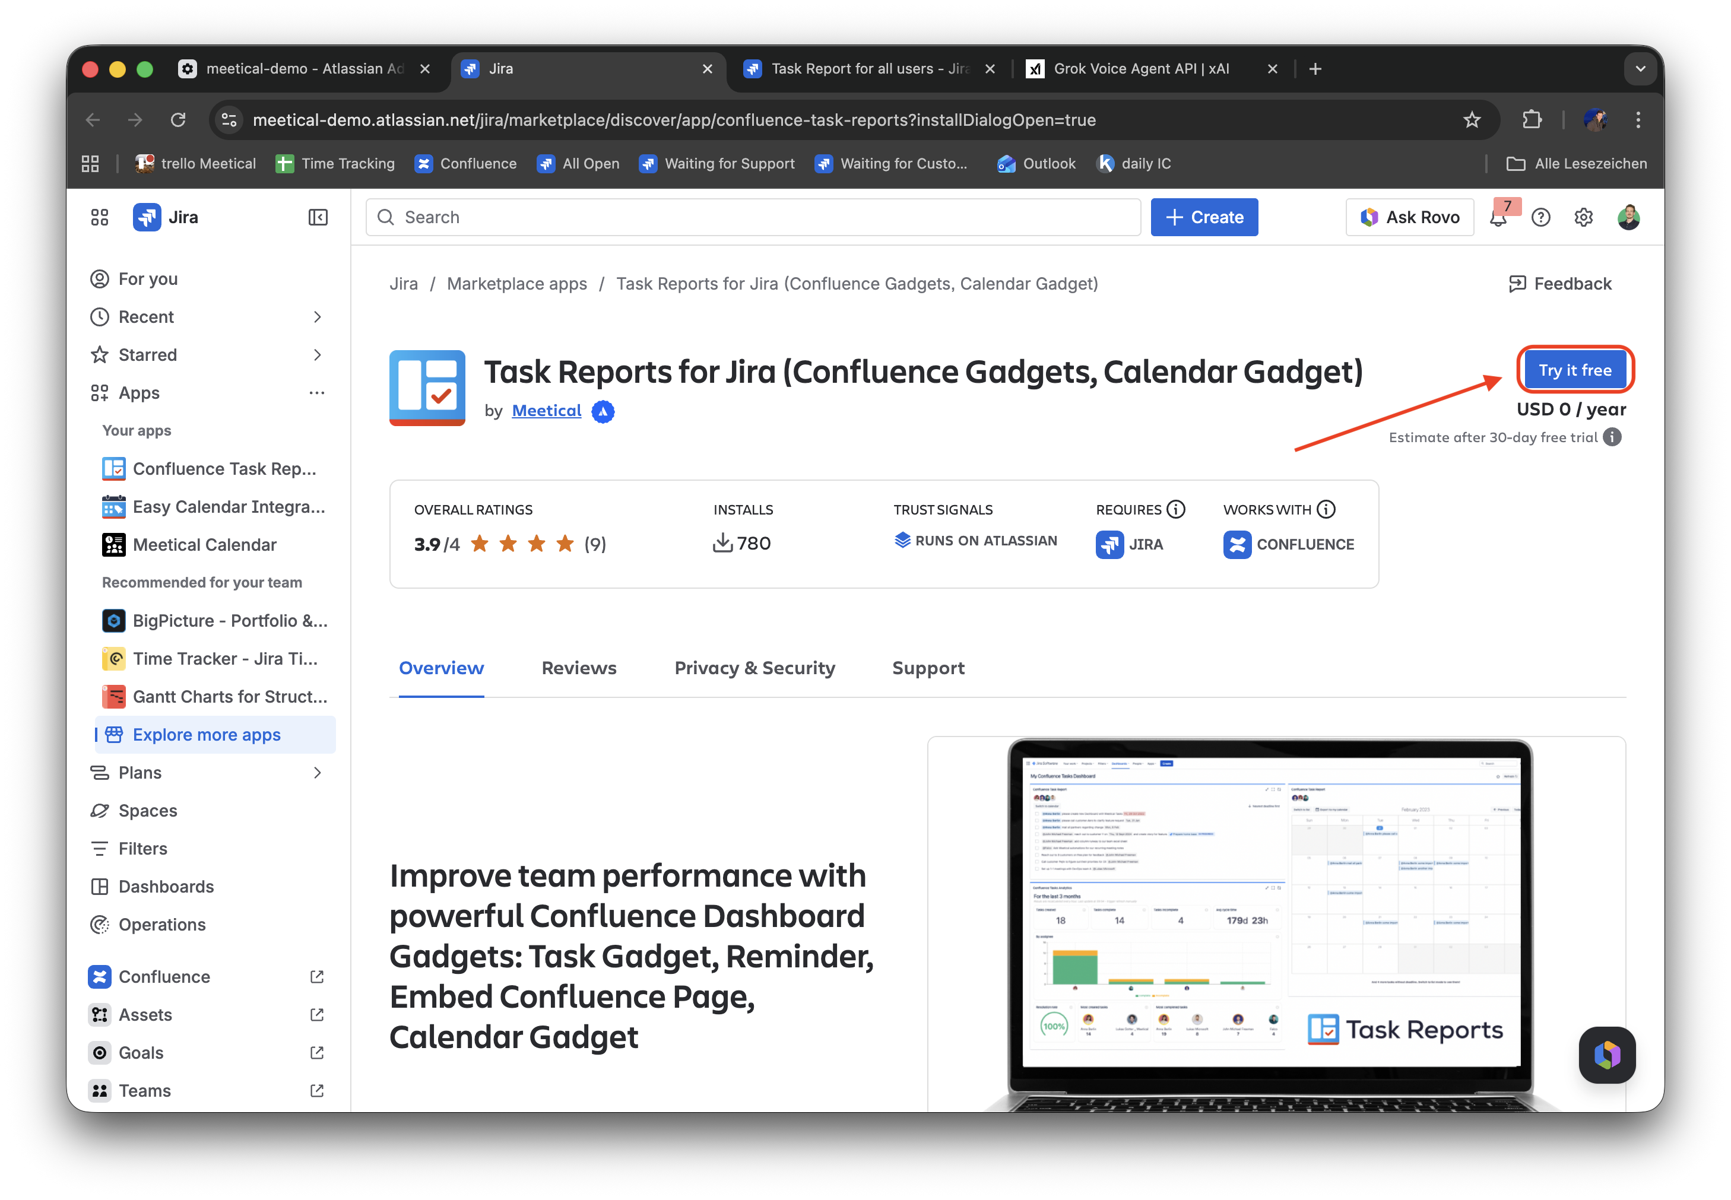Viewport: 1731px width, 1200px height.
Task: Click the Jira search field
Action: pos(753,217)
